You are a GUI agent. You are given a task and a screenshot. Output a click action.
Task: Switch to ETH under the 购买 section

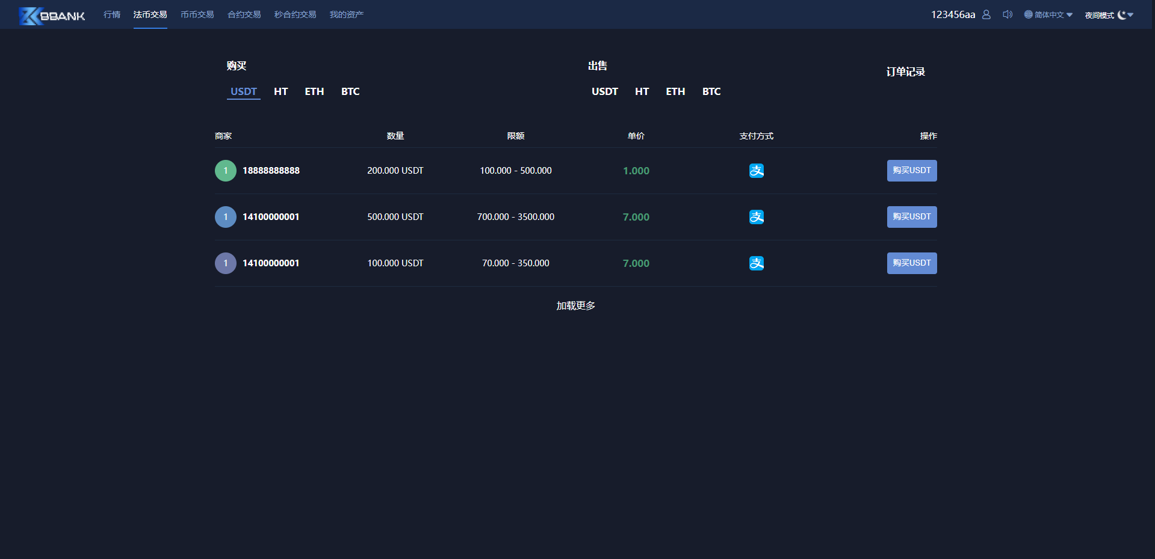314,91
